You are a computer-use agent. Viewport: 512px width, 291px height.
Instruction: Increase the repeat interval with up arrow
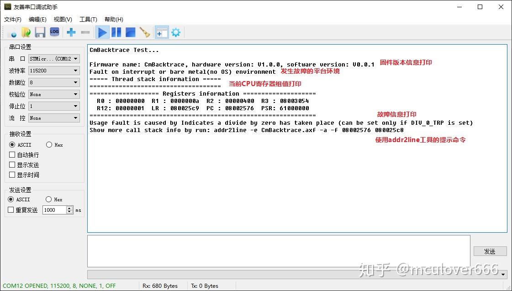click(x=69, y=208)
